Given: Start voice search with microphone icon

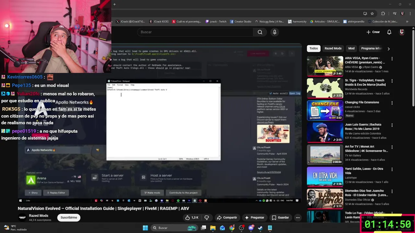Looking at the screenshot, I should [275, 32].
